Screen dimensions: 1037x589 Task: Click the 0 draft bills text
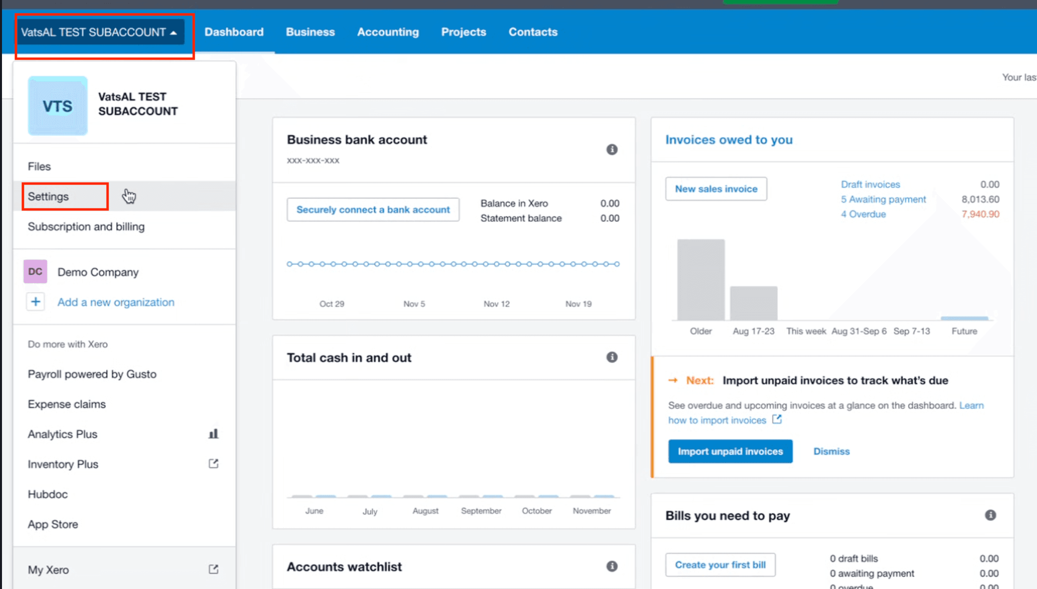coord(854,559)
